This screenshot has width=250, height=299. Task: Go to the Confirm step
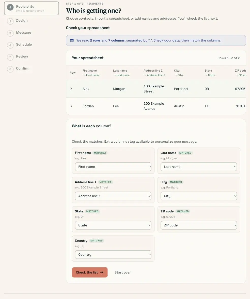click(x=23, y=68)
